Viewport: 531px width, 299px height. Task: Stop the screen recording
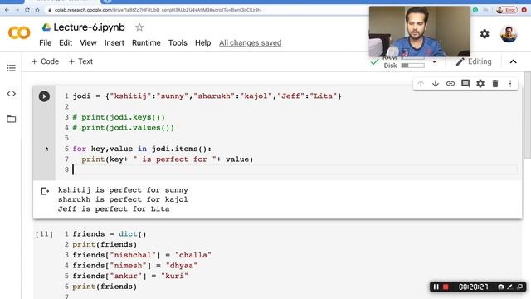click(x=446, y=287)
